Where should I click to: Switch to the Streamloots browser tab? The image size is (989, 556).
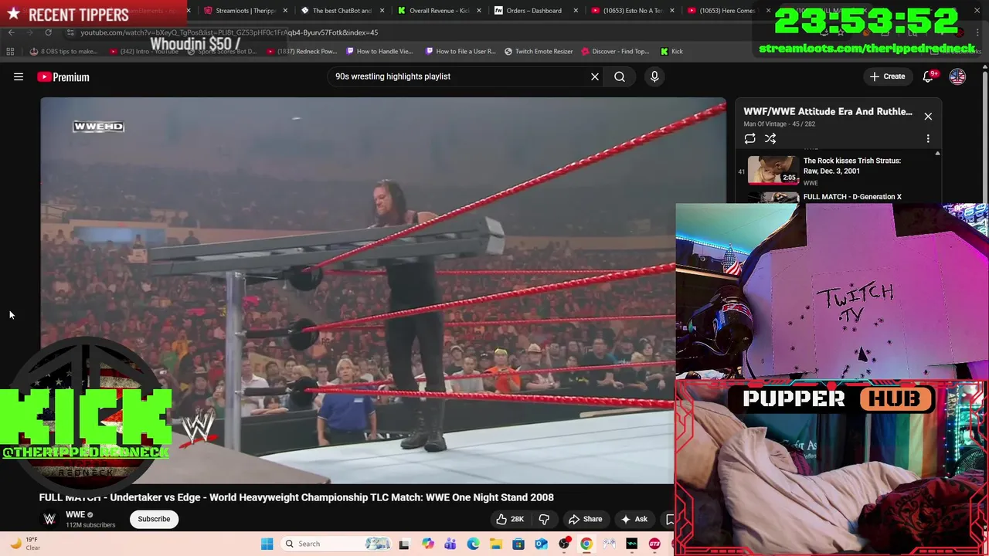[x=246, y=11]
